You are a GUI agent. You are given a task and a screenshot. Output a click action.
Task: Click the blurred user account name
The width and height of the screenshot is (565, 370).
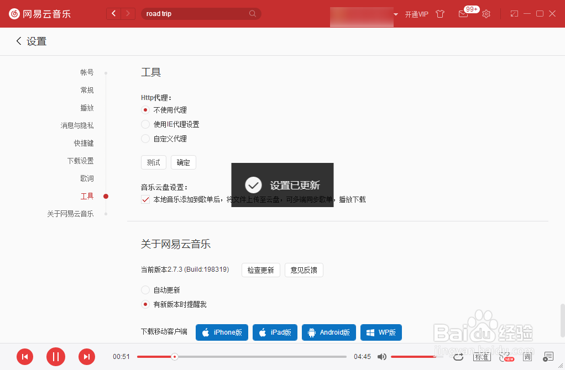click(362, 16)
